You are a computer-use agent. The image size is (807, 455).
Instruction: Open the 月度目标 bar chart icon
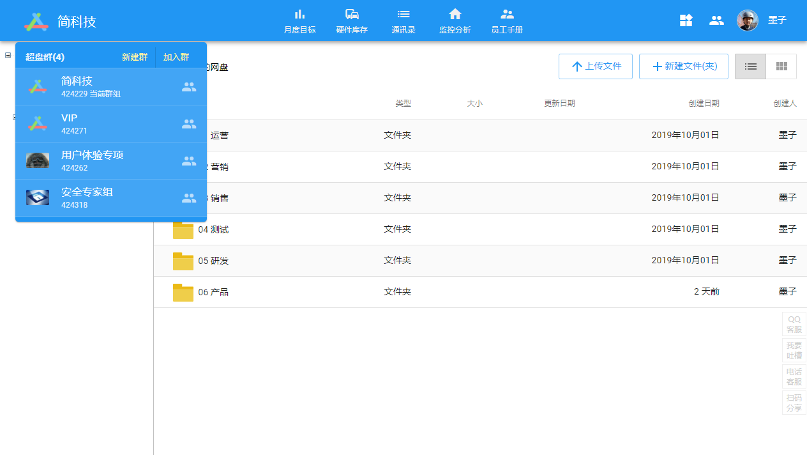pyautogui.click(x=299, y=15)
